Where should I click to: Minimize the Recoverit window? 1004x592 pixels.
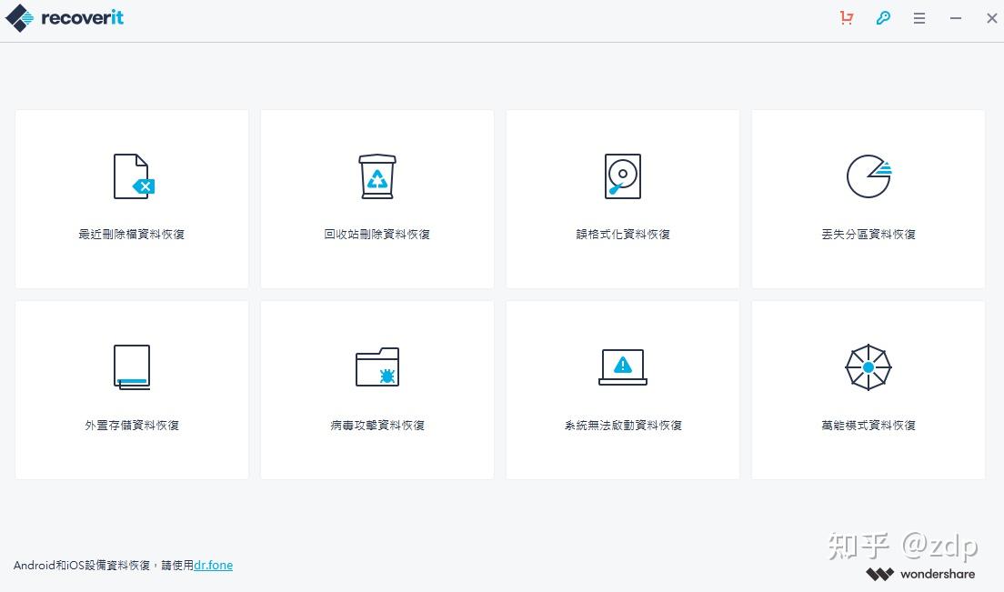coord(956,18)
